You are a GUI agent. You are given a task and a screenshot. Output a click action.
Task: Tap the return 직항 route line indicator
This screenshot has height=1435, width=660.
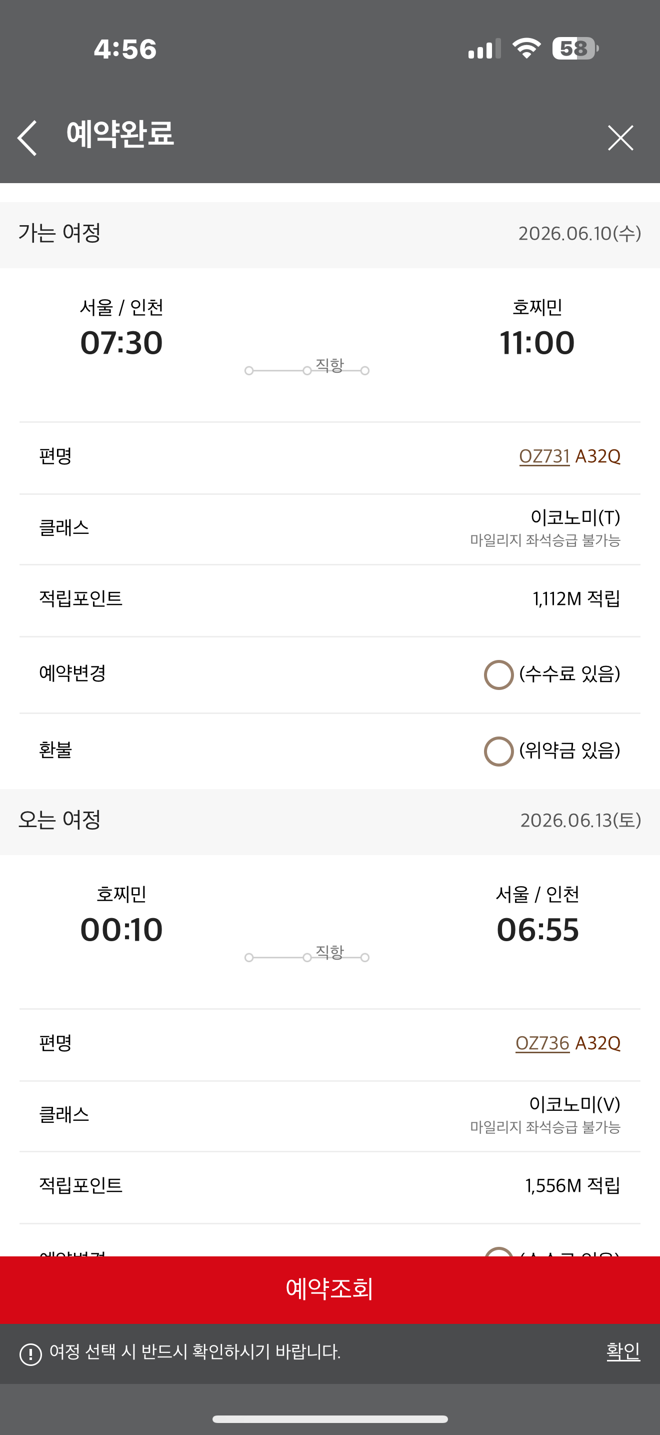coord(307,956)
